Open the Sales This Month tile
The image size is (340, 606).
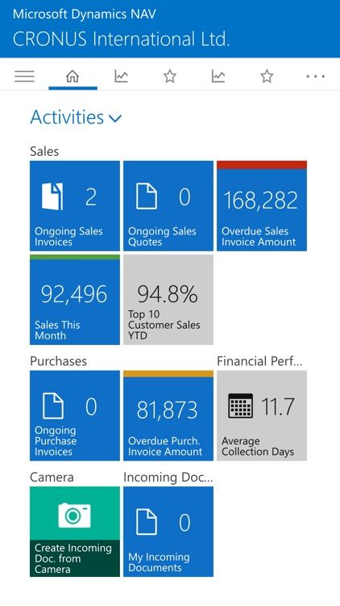75,300
